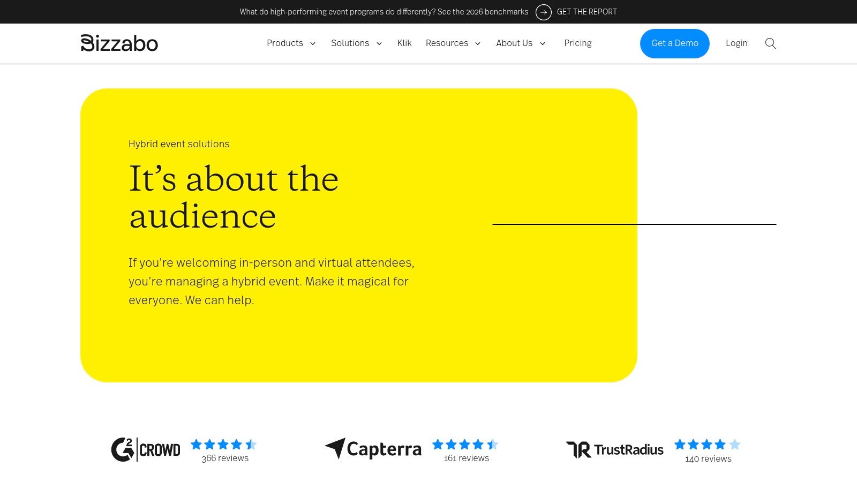Click the Capterra logo
This screenshot has width=857, height=482.
point(373,449)
